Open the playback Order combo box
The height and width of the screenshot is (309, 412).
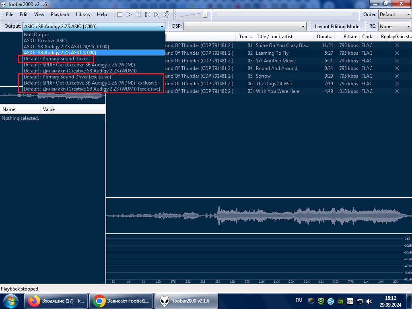(393, 14)
